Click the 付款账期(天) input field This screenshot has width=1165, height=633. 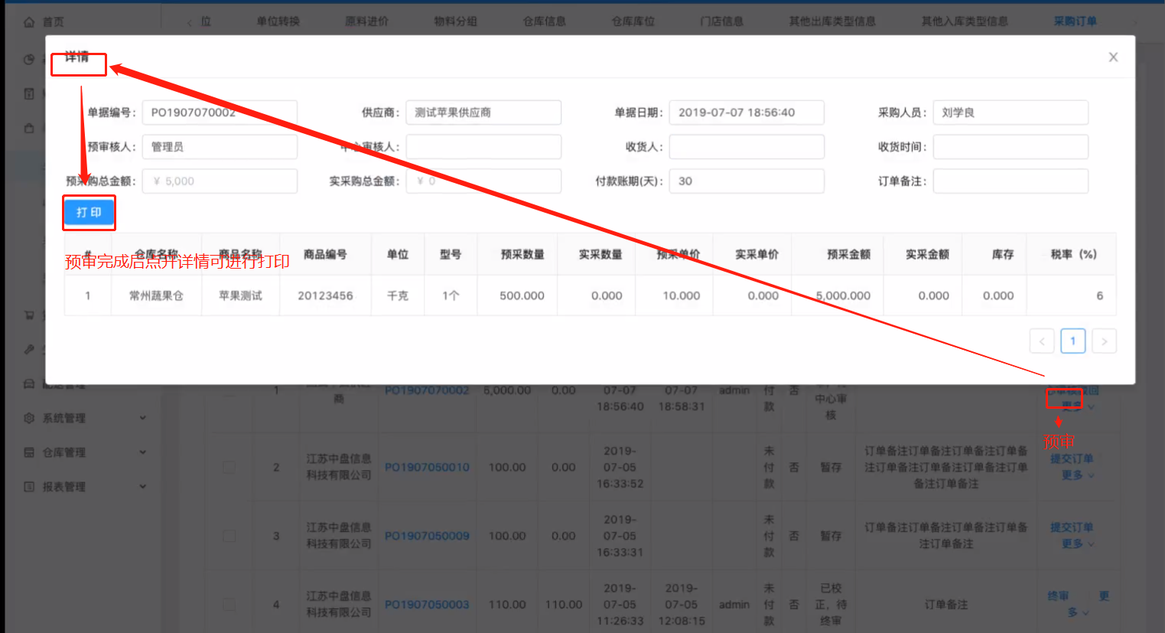click(x=747, y=181)
